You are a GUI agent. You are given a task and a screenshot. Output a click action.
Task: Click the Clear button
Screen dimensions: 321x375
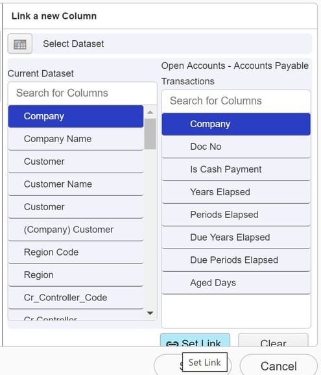coord(273,340)
